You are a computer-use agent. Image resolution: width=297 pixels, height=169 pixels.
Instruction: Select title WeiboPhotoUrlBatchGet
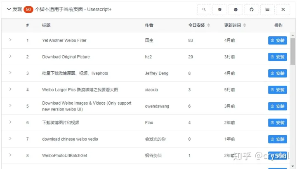click(x=65, y=155)
